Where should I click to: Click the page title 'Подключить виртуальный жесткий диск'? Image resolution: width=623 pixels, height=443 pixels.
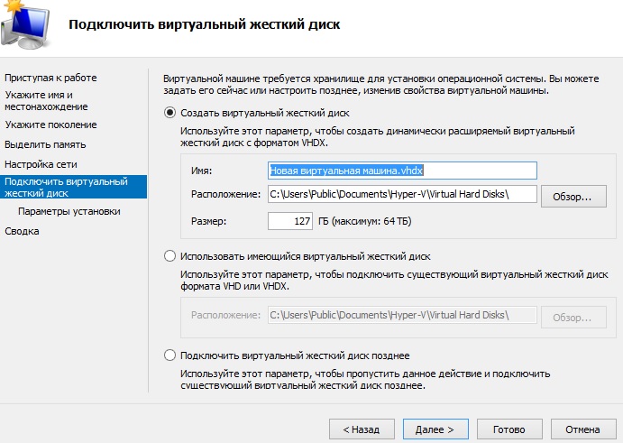[x=205, y=24]
